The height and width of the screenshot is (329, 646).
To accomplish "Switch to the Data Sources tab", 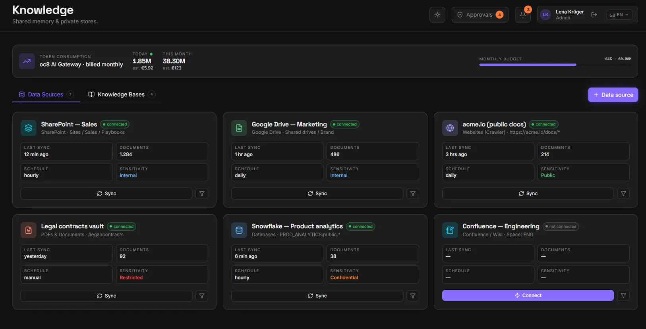I will (x=46, y=94).
